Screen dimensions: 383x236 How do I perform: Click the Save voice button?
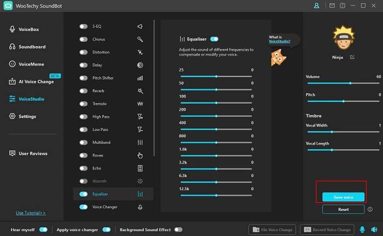343,197
